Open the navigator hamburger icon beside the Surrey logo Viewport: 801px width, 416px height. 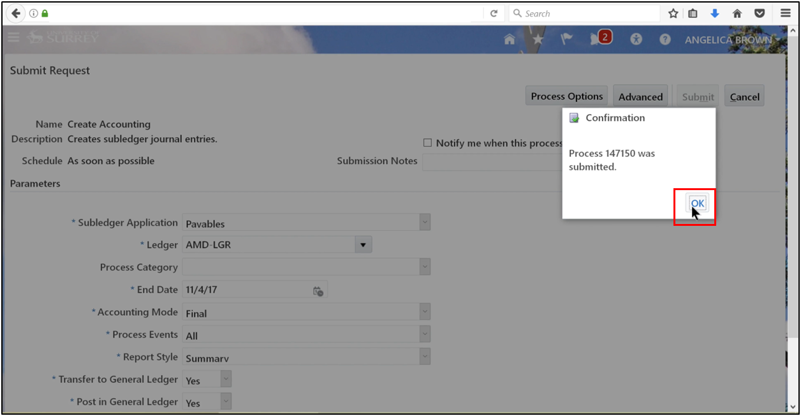(13, 37)
